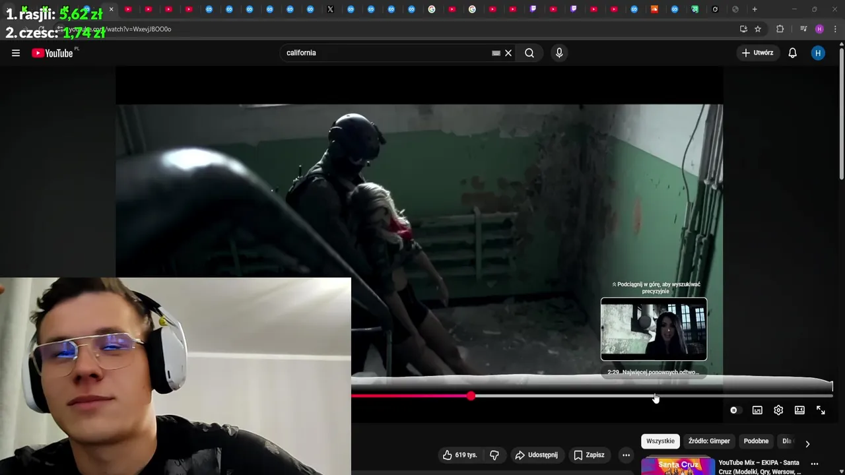Viewport: 845px width, 475px height.
Task: Open the H account avatar menu
Action: coord(818,53)
